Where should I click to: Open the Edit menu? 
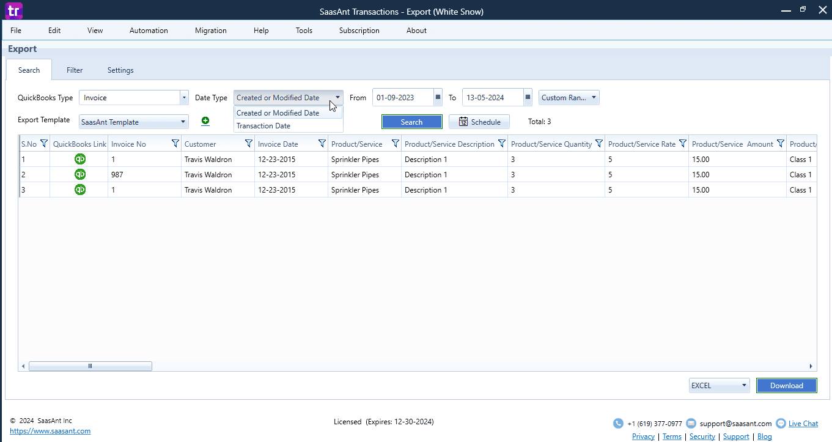[54, 30]
